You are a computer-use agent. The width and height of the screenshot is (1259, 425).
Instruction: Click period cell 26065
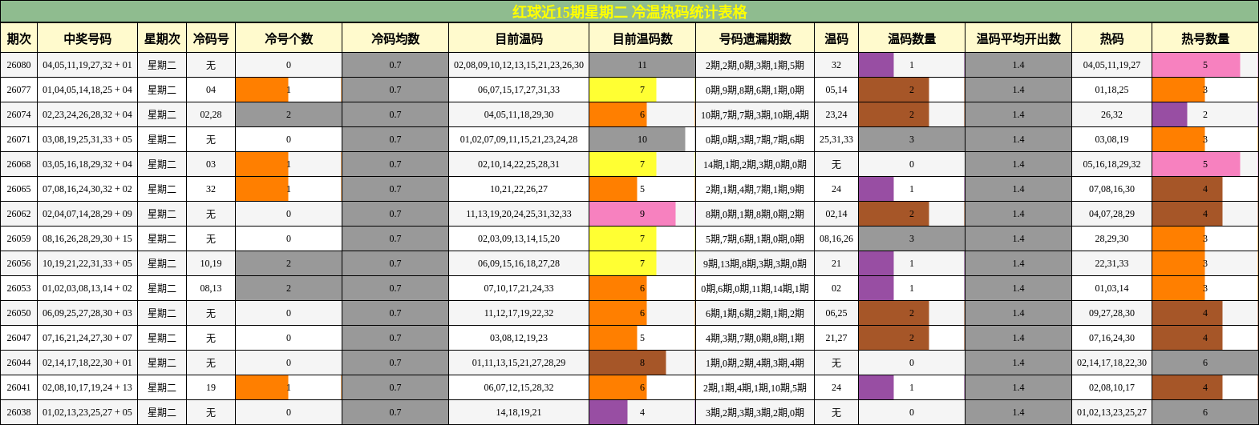pyautogui.click(x=19, y=189)
